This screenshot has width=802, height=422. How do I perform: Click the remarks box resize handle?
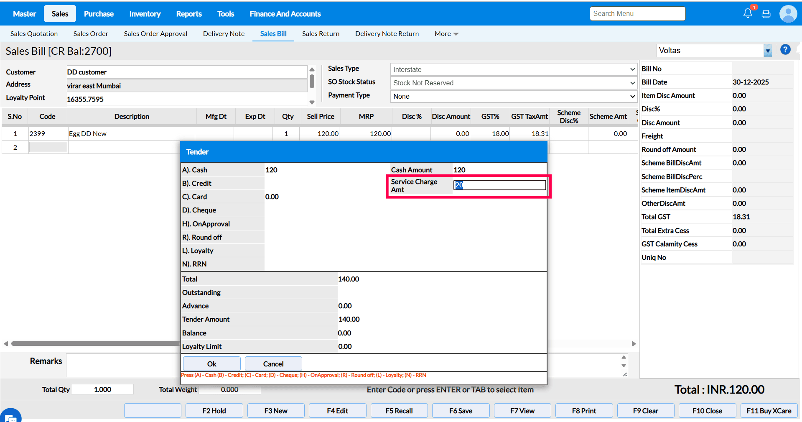pos(625,374)
